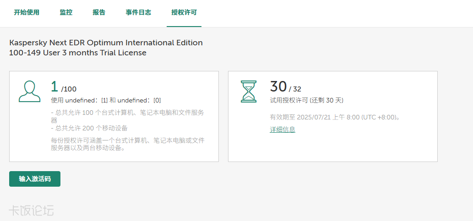Screen dimensions: 473x221
Task: Switch to the 监控 tab
Action: point(66,13)
